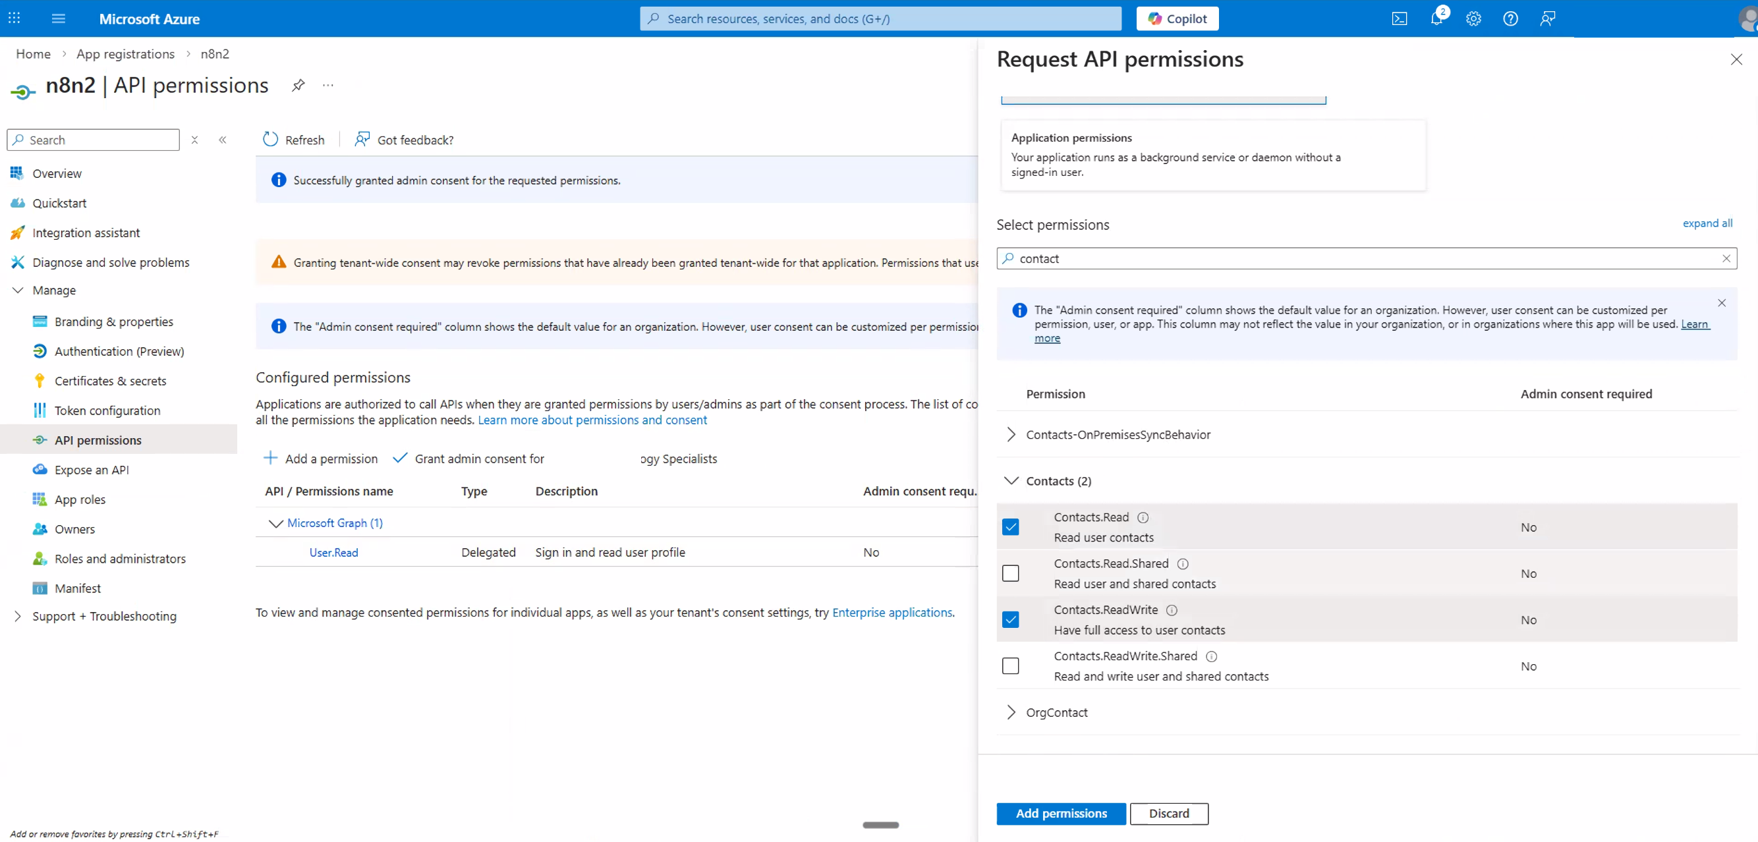Open the feedback icon in the top bar
Screen dimensions: 1758x842
(x=1547, y=18)
